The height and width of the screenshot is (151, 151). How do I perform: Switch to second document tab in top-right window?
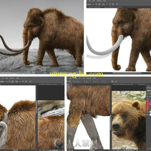tap(113, 7)
